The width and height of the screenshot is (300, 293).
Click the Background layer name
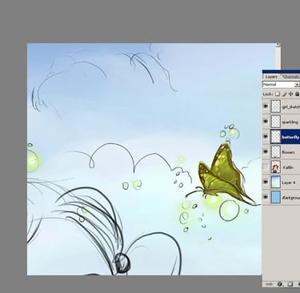[x=291, y=198]
